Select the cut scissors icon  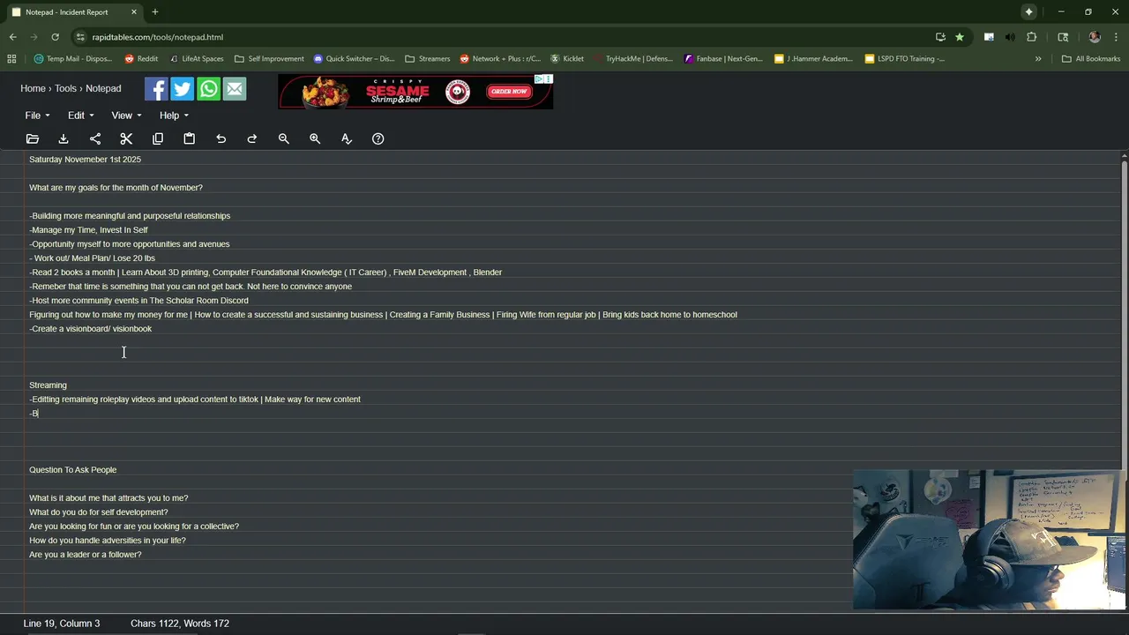[126, 138]
